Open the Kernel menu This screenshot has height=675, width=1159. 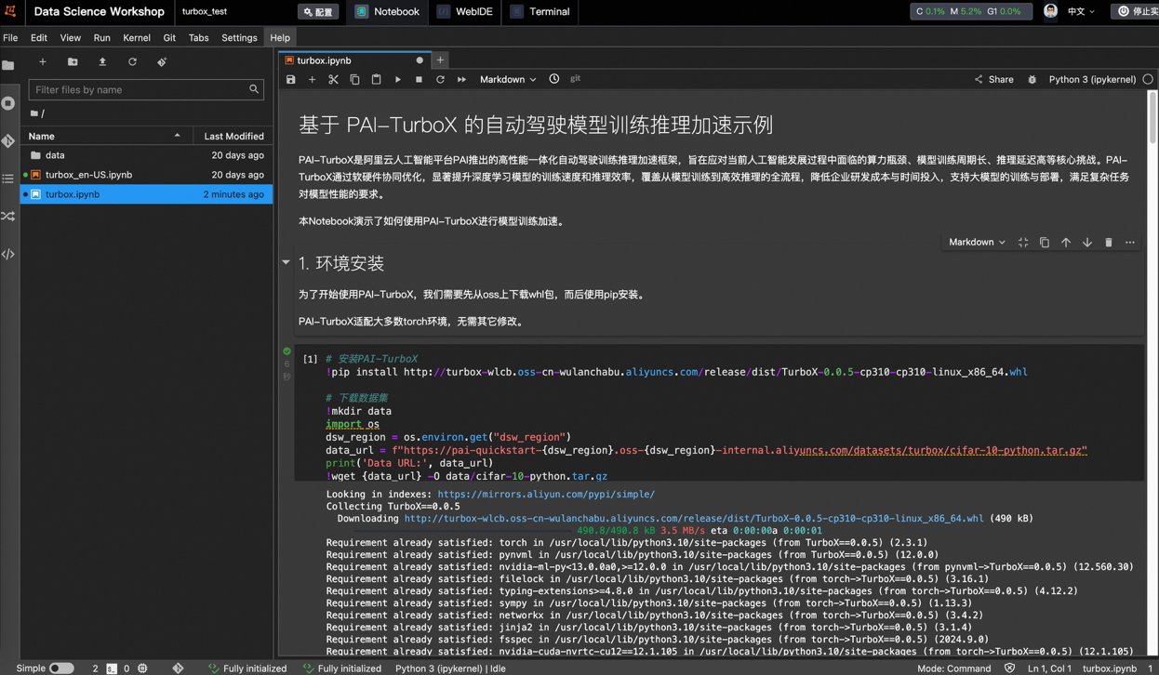[x=136, y=38]
